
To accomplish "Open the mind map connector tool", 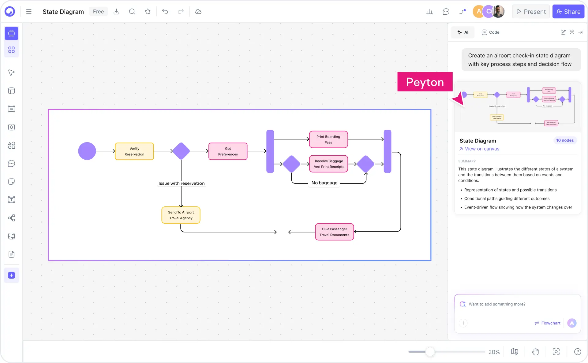I will (11, 218).
